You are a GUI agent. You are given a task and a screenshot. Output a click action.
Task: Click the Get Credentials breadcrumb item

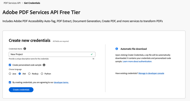32,3
